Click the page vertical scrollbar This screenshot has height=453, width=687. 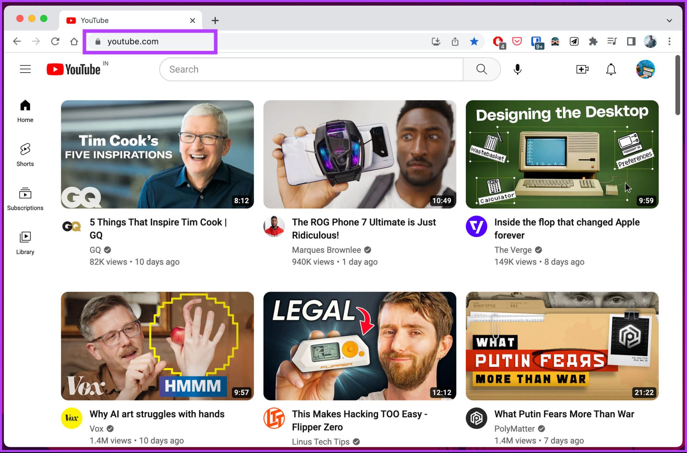(678, 85)
